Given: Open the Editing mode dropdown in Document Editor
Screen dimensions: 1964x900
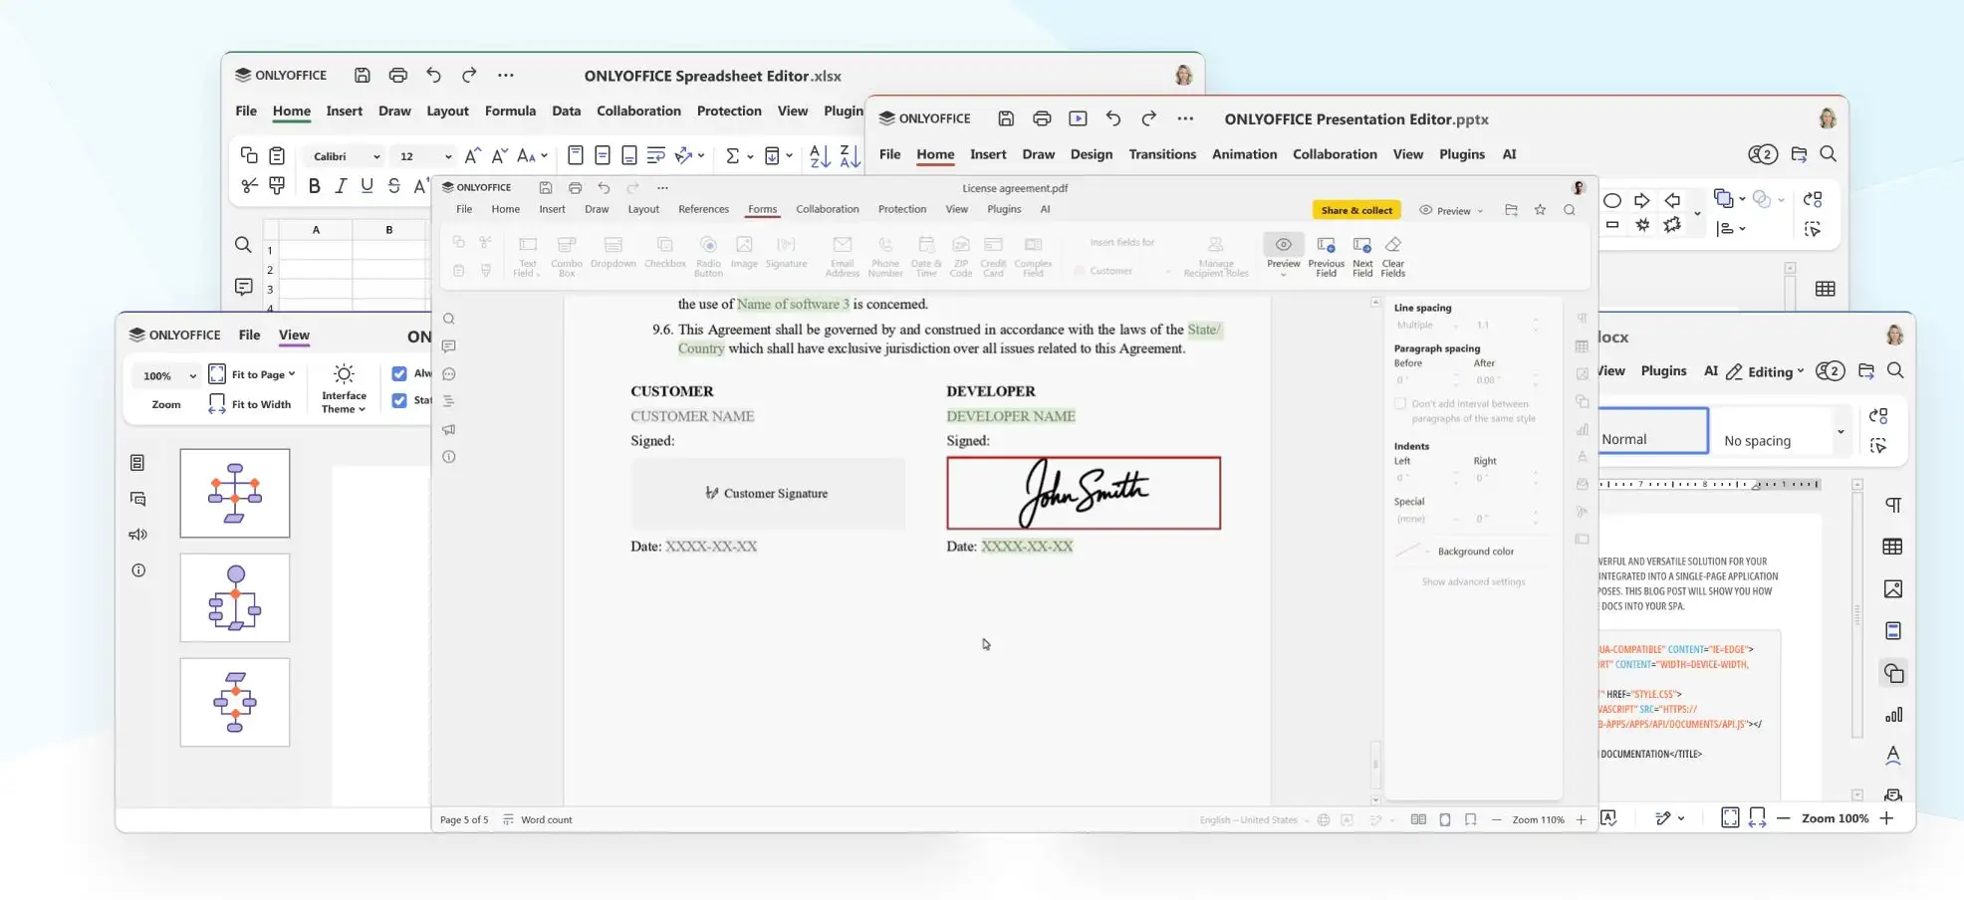Looking at the screenshot, I should (1765, 371).
